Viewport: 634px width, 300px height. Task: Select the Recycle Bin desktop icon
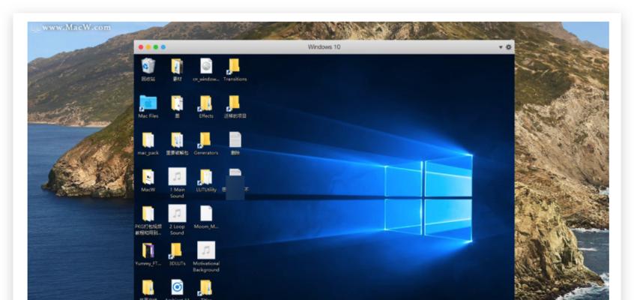[x=148, y=70]
